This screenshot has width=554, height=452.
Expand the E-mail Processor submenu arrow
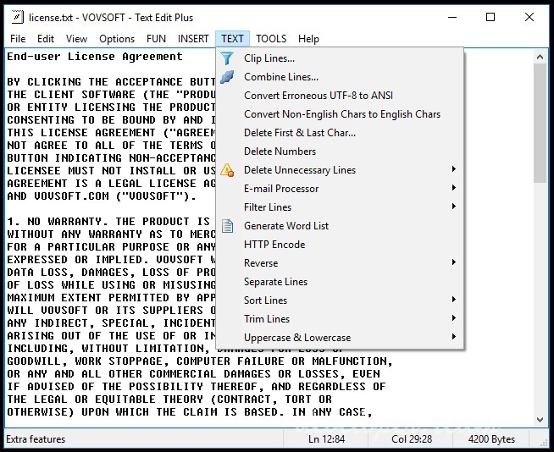point(454,188)
